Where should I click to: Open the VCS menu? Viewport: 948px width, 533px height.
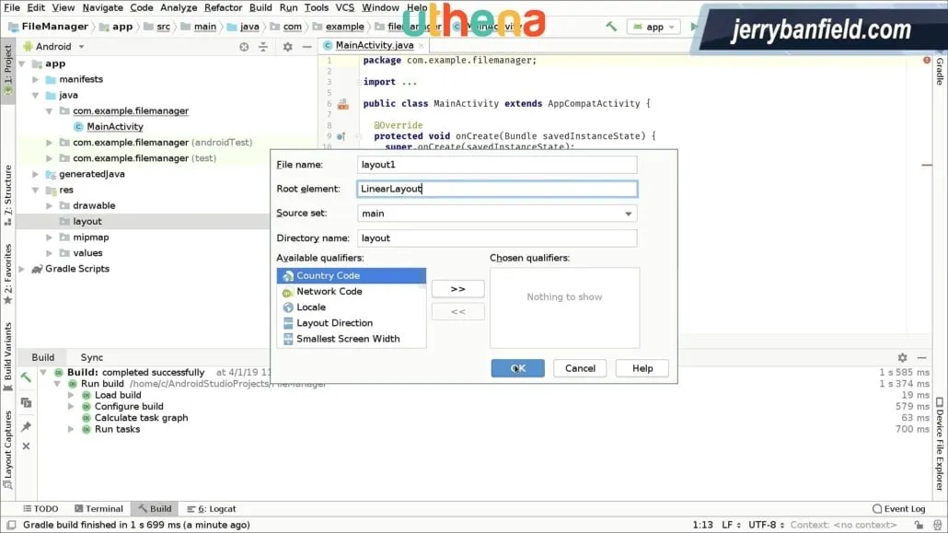(x=344, y=7)
